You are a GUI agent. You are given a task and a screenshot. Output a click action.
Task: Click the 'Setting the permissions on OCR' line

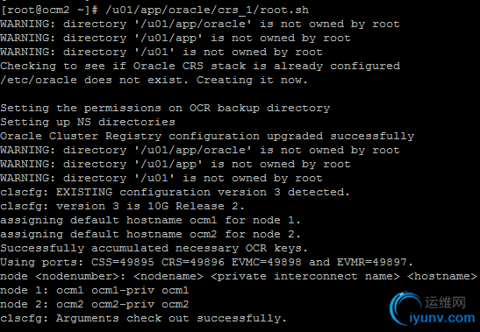click(165, 109)
